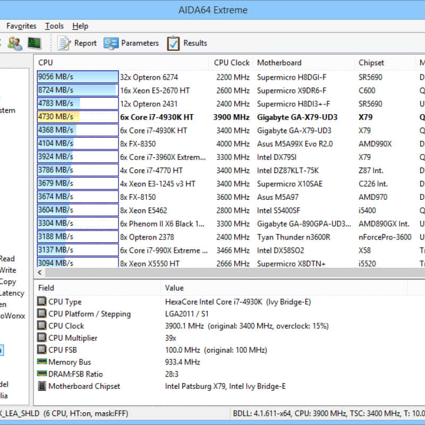Click the Results clipboard icon

point(173,43)
